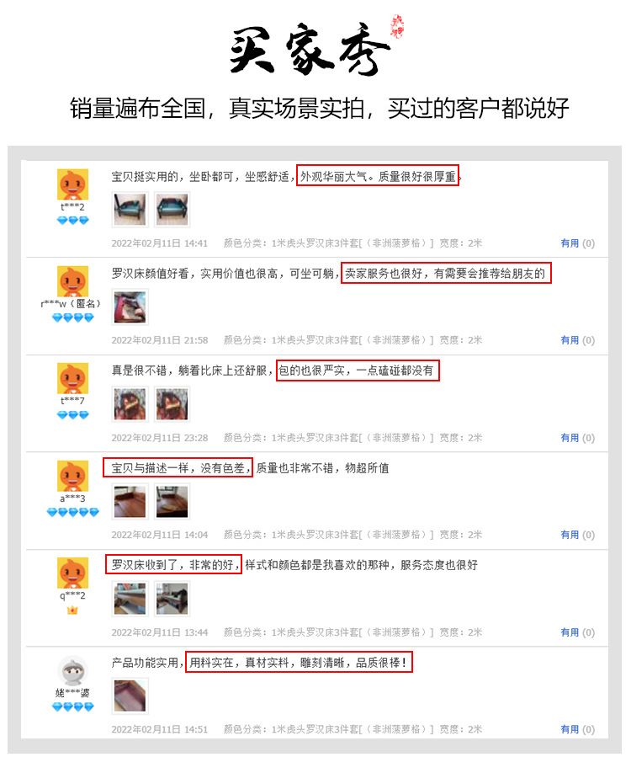Click avatar of reviewer q***2
Screen dimensions: 631x757
(73, 573)
